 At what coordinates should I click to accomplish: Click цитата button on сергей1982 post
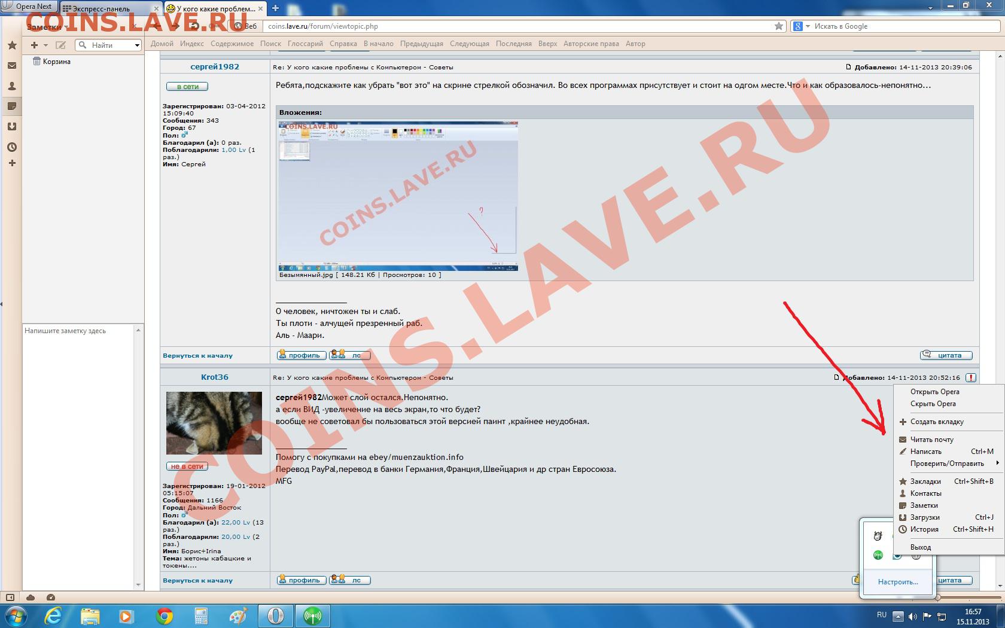coord(946,355)
